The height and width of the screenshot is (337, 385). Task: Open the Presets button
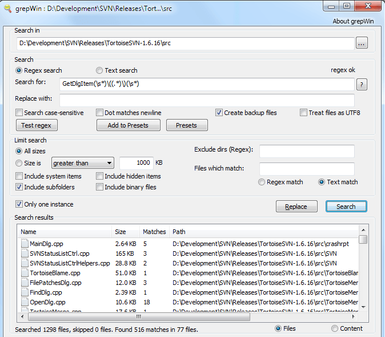[x=187, y=125]
